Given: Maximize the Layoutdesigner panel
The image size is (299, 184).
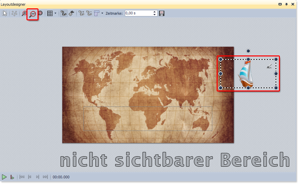Looking at the screenshot, I should [x=280, y=4].
